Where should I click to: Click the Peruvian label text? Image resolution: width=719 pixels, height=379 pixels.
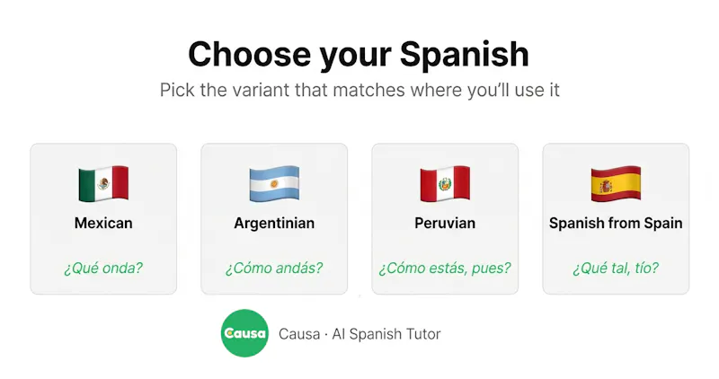[445, 224]
